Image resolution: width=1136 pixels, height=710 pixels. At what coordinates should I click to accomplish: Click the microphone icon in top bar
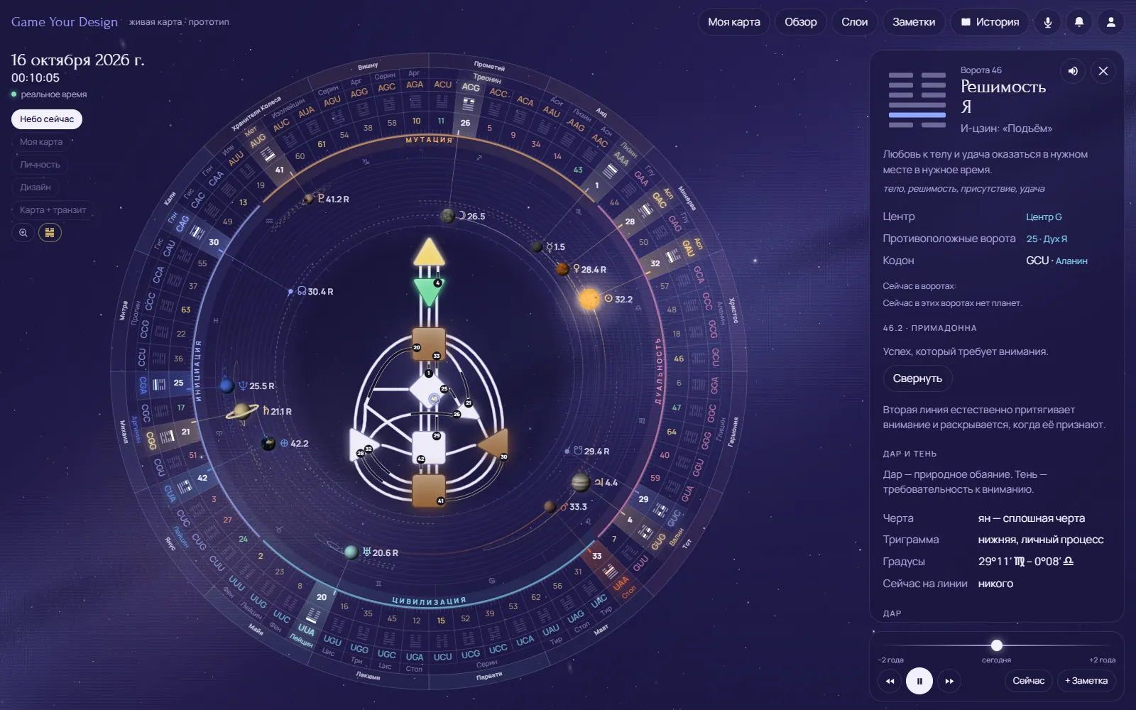coord(1047,22)
